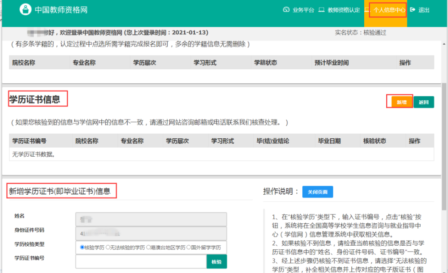Choose the 国外留学学历 radio option
This screenshot has width=448, height=273.
(x=189, y=247)
